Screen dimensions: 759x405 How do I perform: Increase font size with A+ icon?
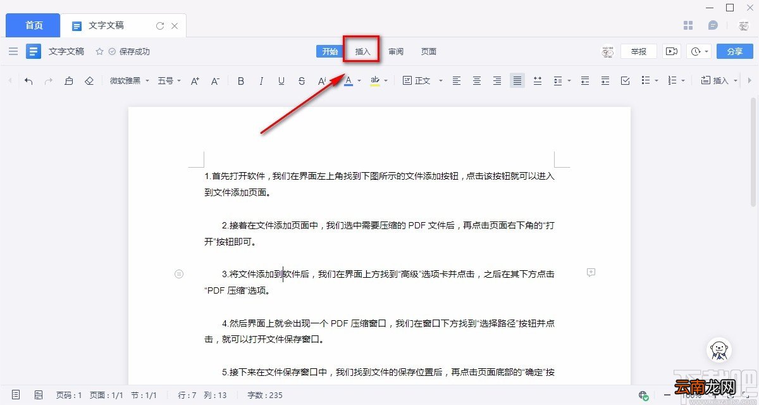(x=195, y=80)
